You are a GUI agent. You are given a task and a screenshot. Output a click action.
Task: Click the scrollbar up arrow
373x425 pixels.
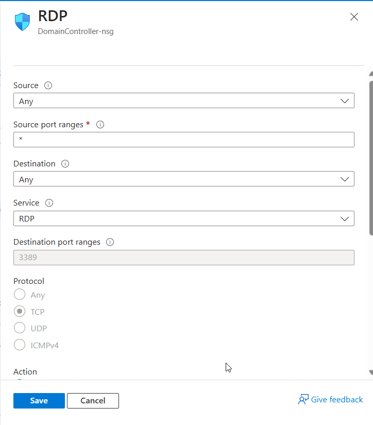tap(371, 74)
